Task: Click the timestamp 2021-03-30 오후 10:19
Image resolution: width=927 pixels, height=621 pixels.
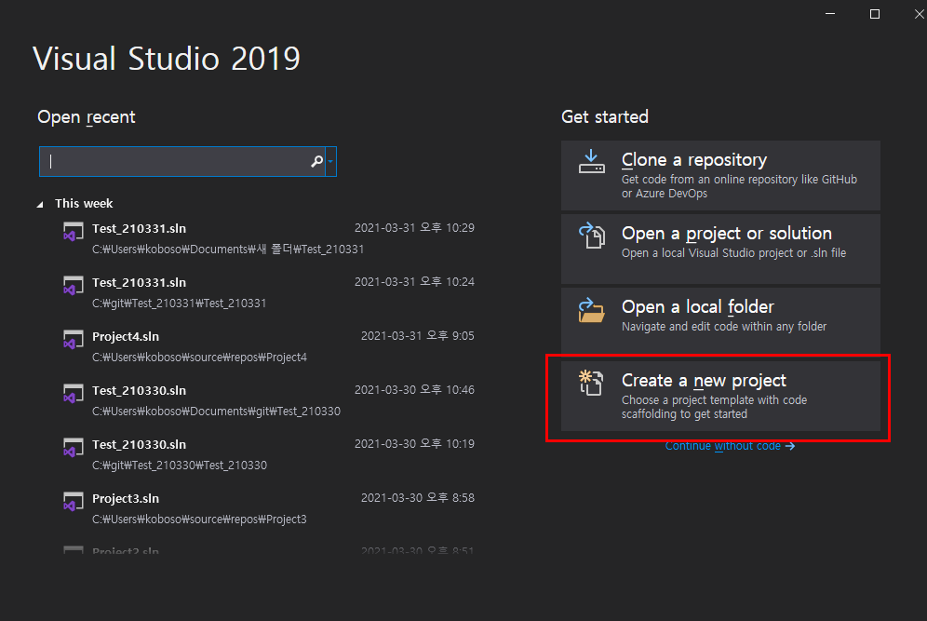Action: pyautogui.click(x=414, y=443)
